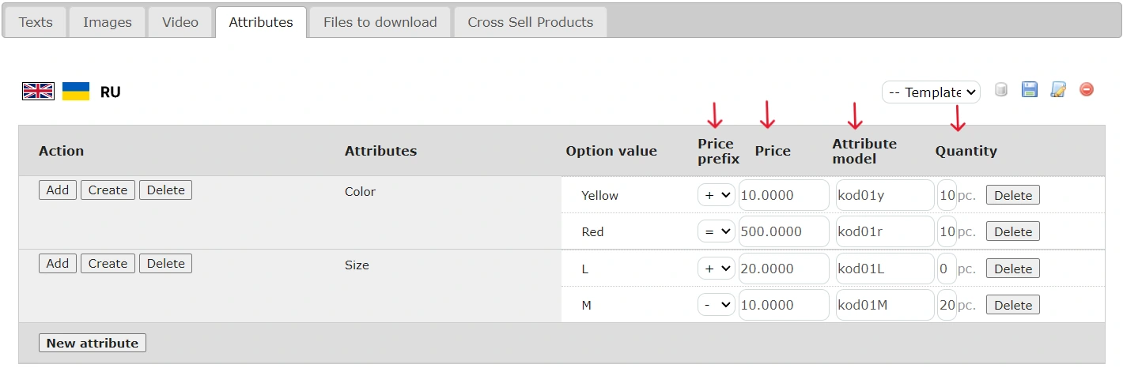Image resolution: width=1123 pixels, height=372 pixels.
Task: Click the New attribute button
Action: 92,343
